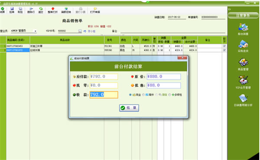The height and width of the screenshot is (160, 260).
Task: Click the 原价 field showing ¥880.0
Action: (x=164, y=77)
